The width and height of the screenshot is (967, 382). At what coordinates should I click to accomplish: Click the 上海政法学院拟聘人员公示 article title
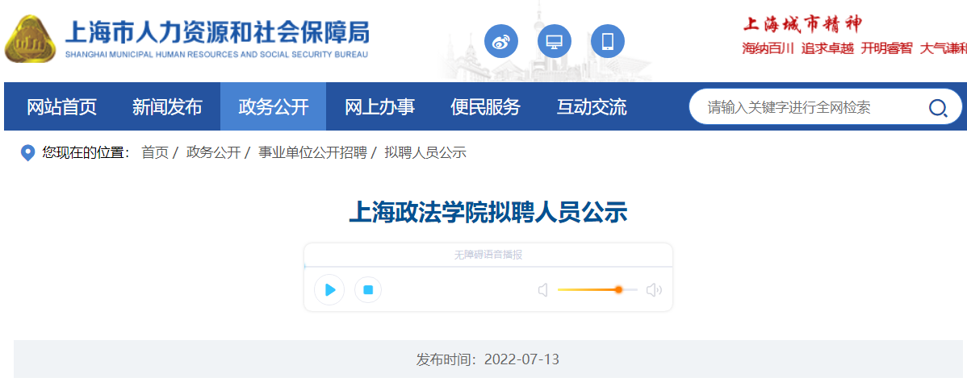pos(488,214)
